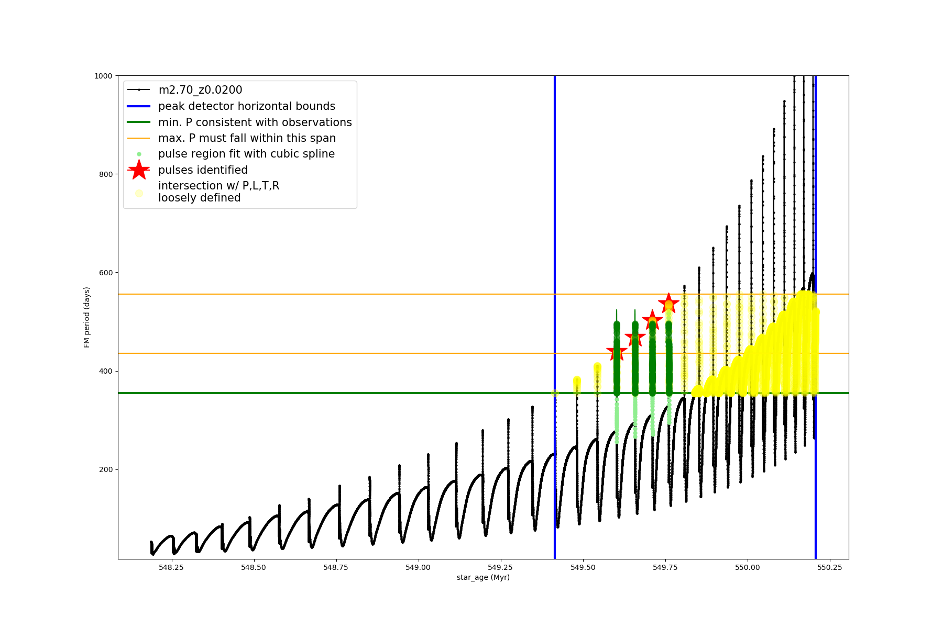The image size is (943, 628).
Task: Click 'min. P consistent with observations' legend text
Action: click(255, 122)
